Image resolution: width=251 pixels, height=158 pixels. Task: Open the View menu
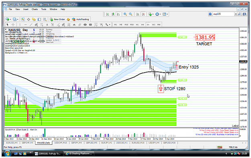tap(18, 9)
